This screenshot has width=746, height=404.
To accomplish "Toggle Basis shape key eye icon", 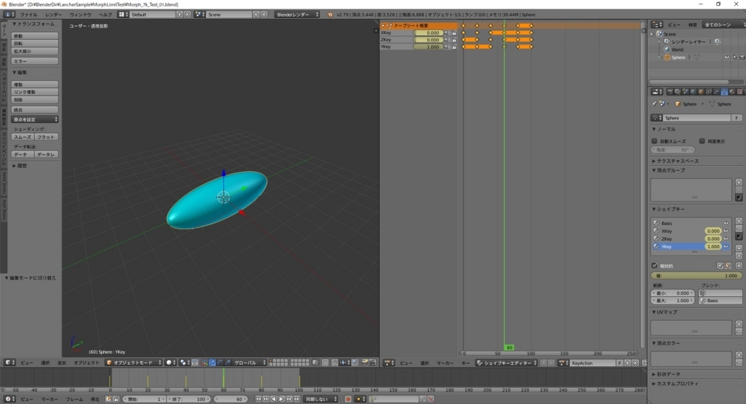I will [x=726, y=223].
